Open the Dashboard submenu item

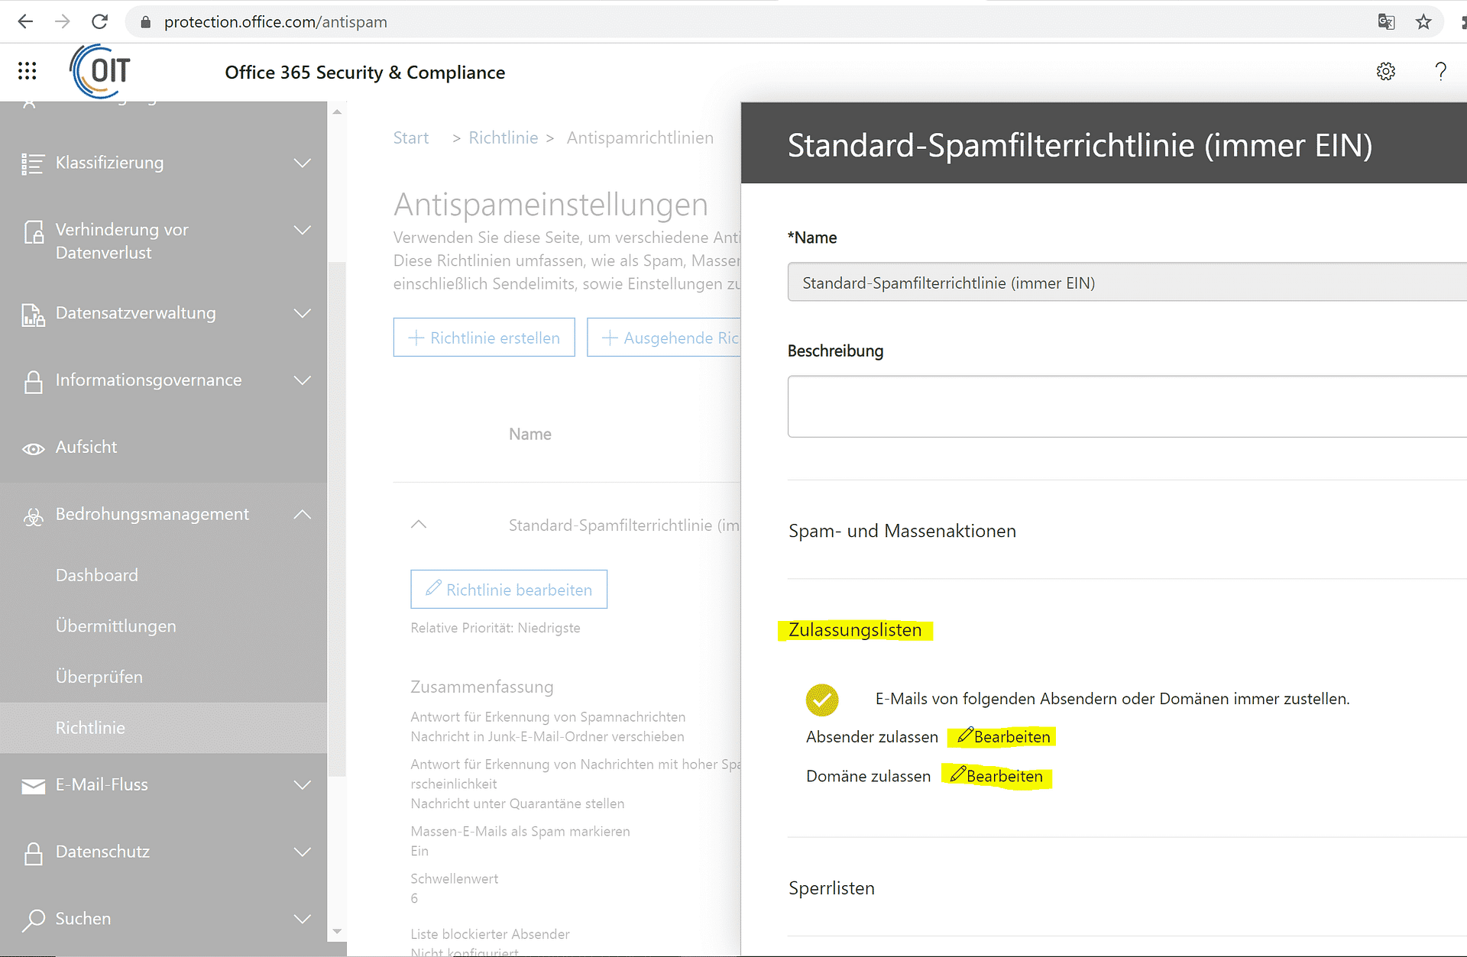click(x=97, y=575)
